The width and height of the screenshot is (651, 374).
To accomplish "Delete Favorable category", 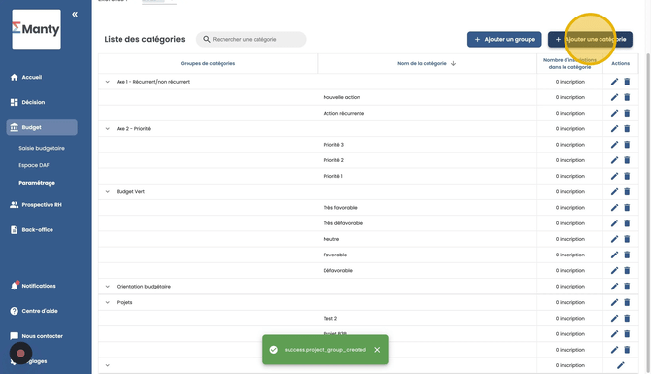I will 627,255.
